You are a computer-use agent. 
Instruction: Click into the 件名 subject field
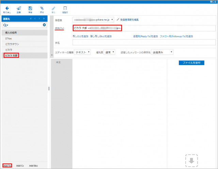144,42
